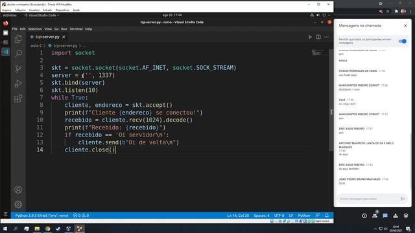Open the Visualizar menu in VirtualBox
The image size is (415, 233).
pyautogui.click(x=34, y=10)
